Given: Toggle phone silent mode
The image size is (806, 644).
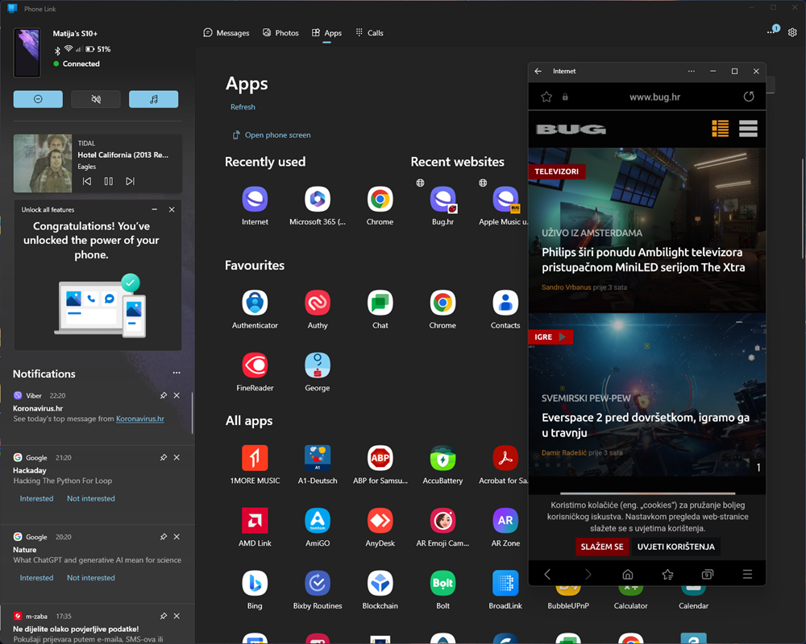Looking at the screenshot, I should pos(96,99).
